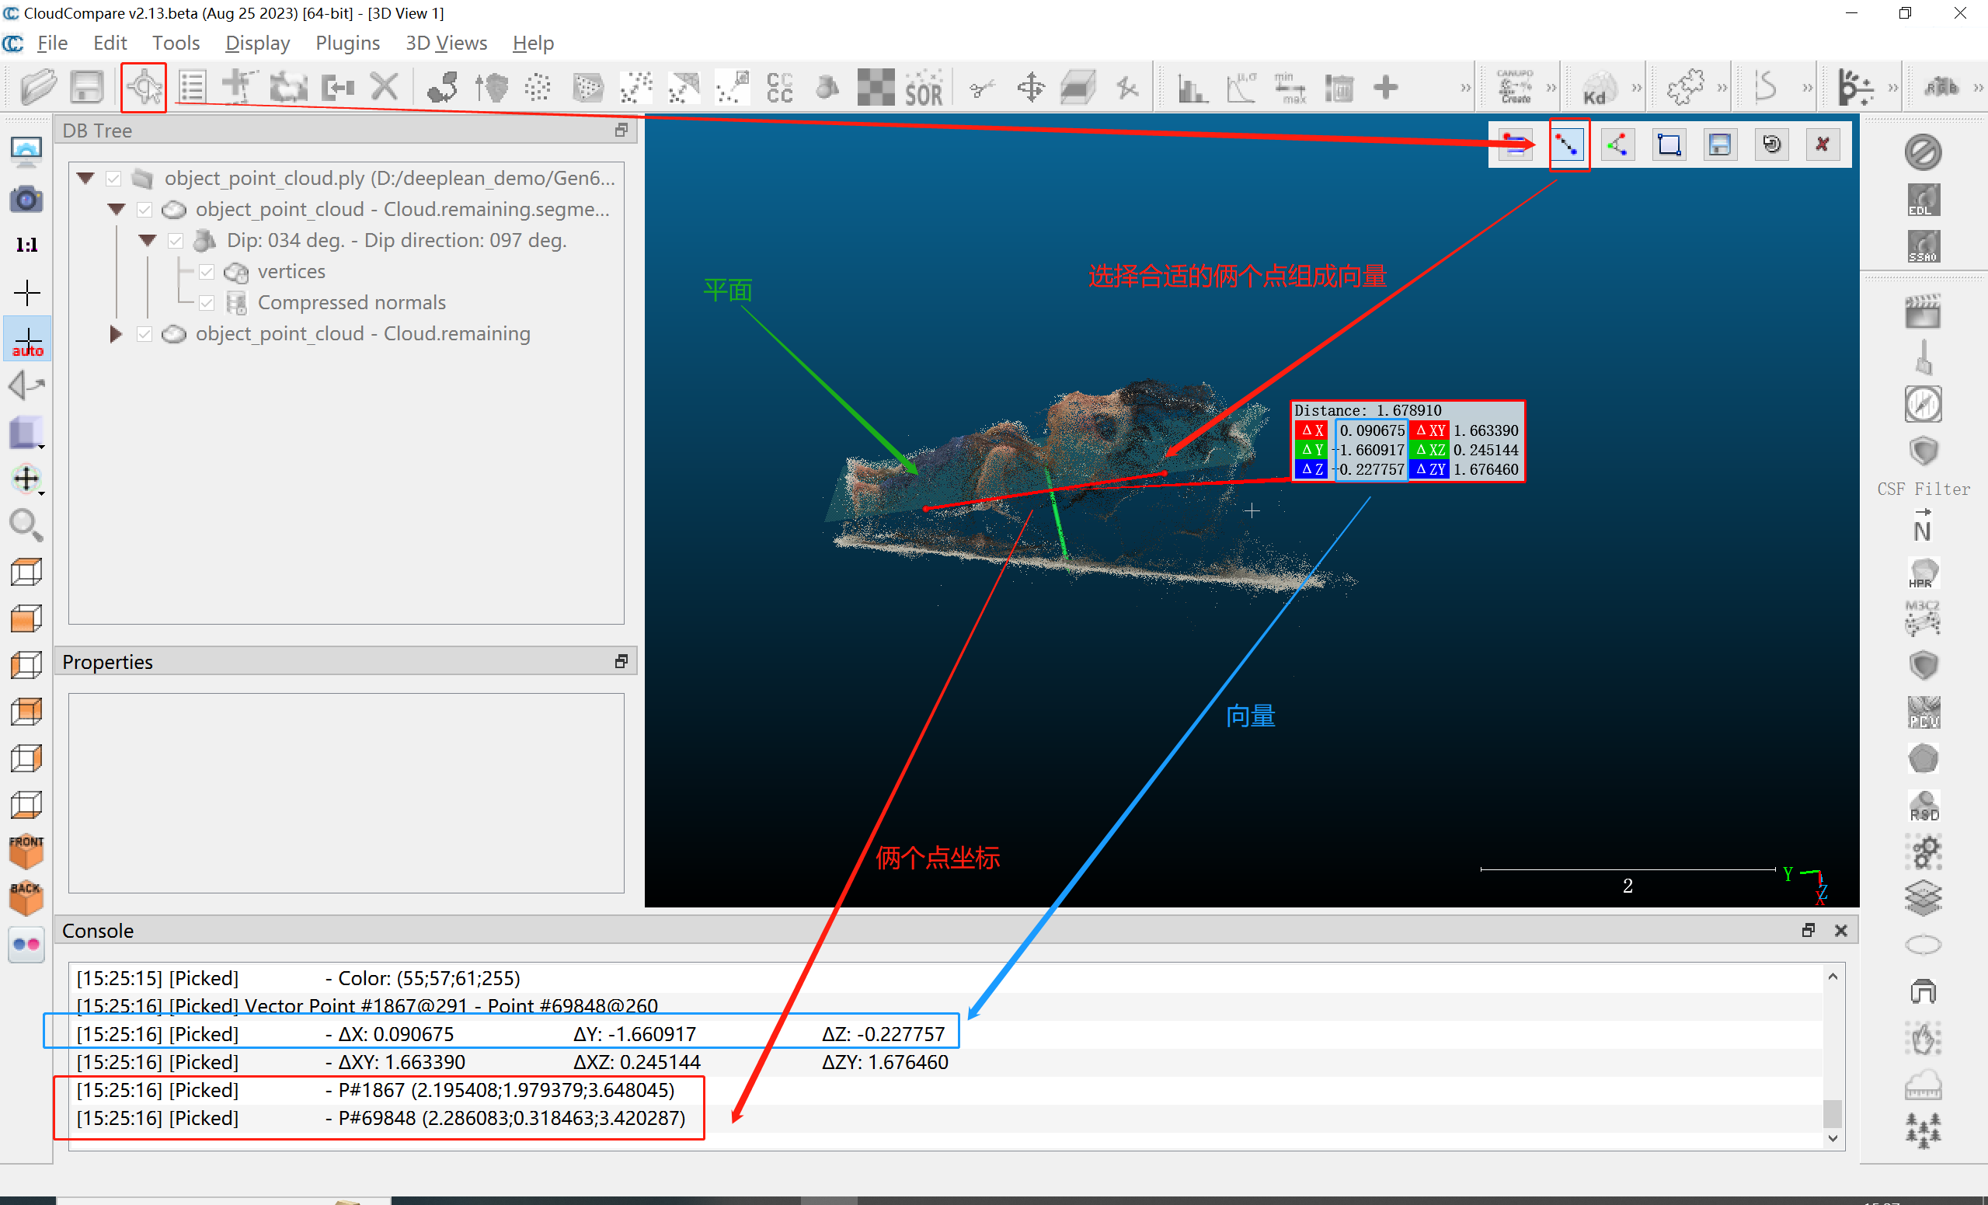Click the Console scrollbar up arrow

(1833, 977)
